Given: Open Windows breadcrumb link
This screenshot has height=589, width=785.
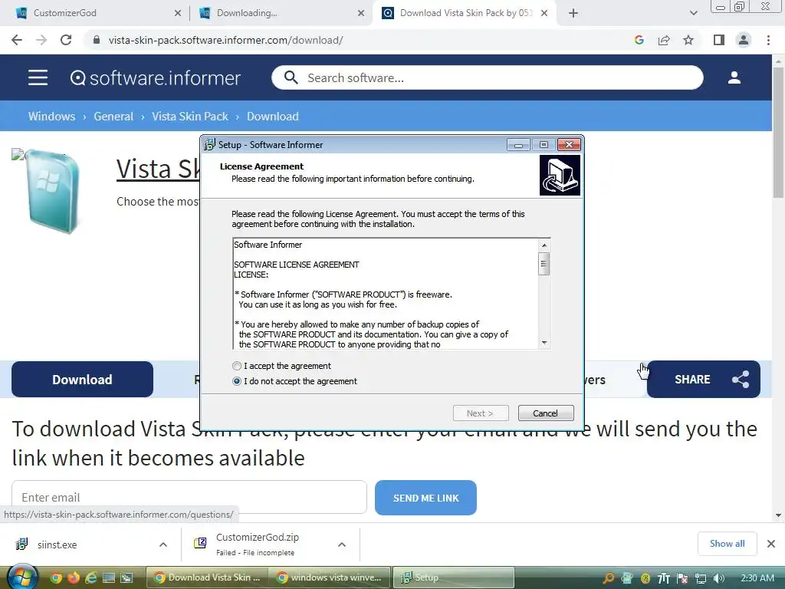Looking at the screenshot, I should pyautogui.click(x=51, y=117).
